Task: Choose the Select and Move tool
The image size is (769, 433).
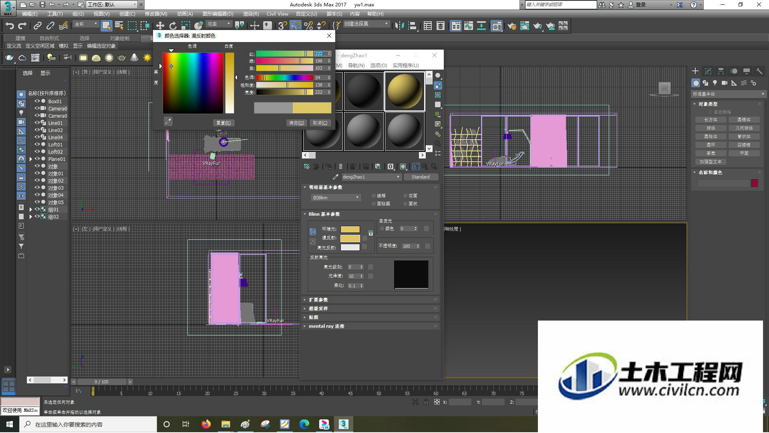Action: coord(160,26)
